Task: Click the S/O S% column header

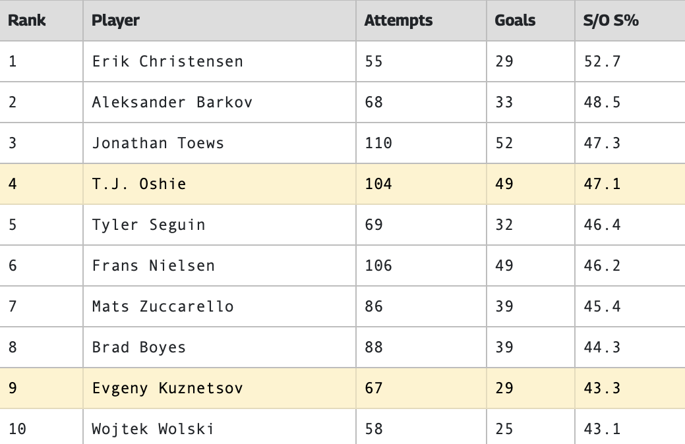Action: [611, 20]
